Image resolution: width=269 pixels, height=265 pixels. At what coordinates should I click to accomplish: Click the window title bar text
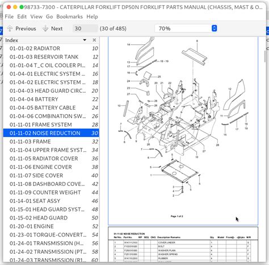[x=143, y=7]
